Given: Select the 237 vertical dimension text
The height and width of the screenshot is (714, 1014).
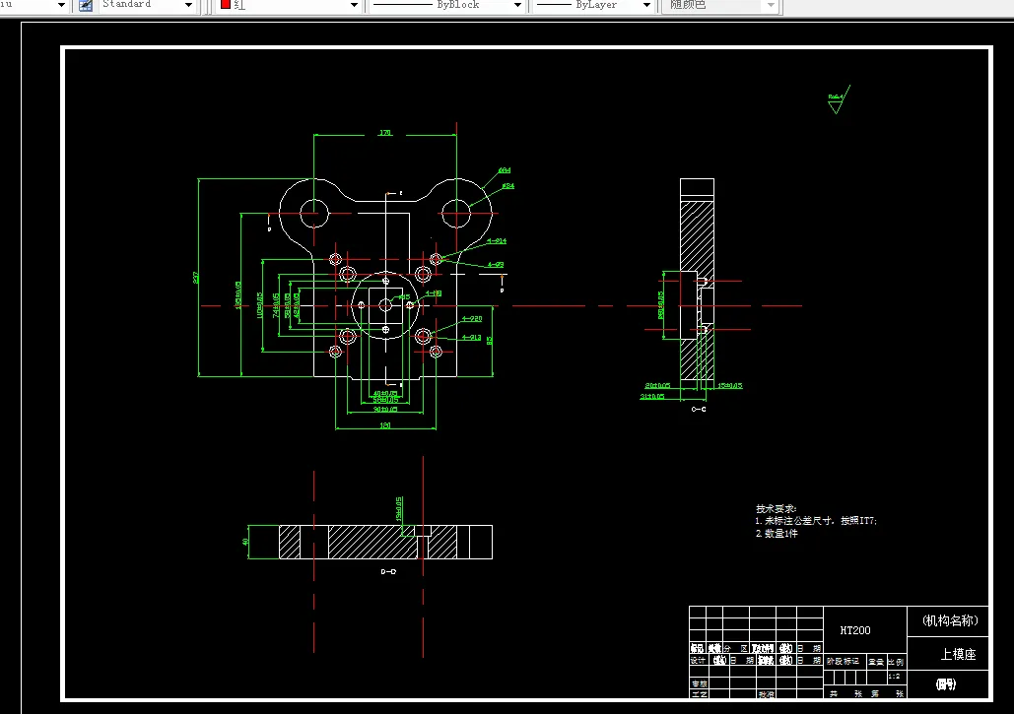Looking at the screenshot, I should tap(195, 277).
